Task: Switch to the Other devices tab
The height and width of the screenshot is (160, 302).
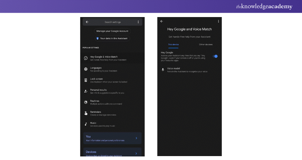Action: tap(206, 44)
